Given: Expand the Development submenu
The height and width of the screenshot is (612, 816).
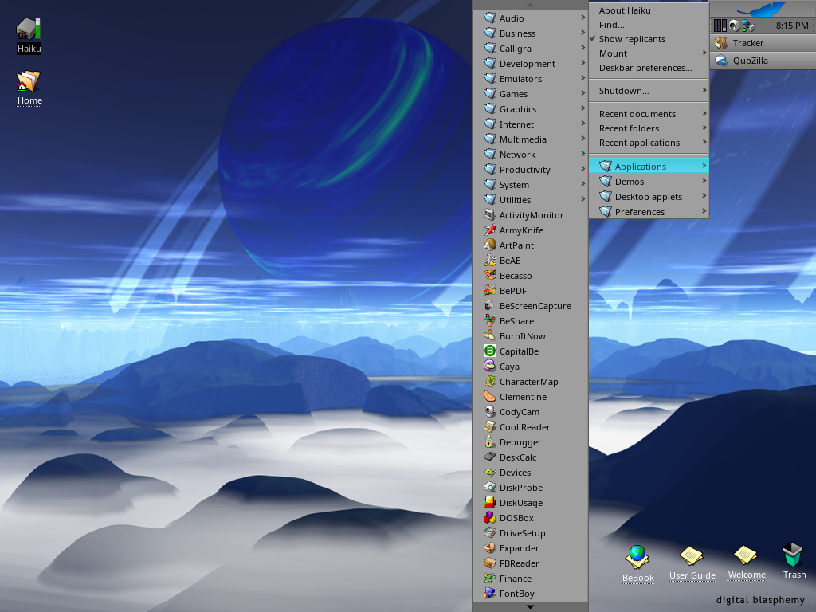Looking at the screenshot, I should click(x=530, y=64).
